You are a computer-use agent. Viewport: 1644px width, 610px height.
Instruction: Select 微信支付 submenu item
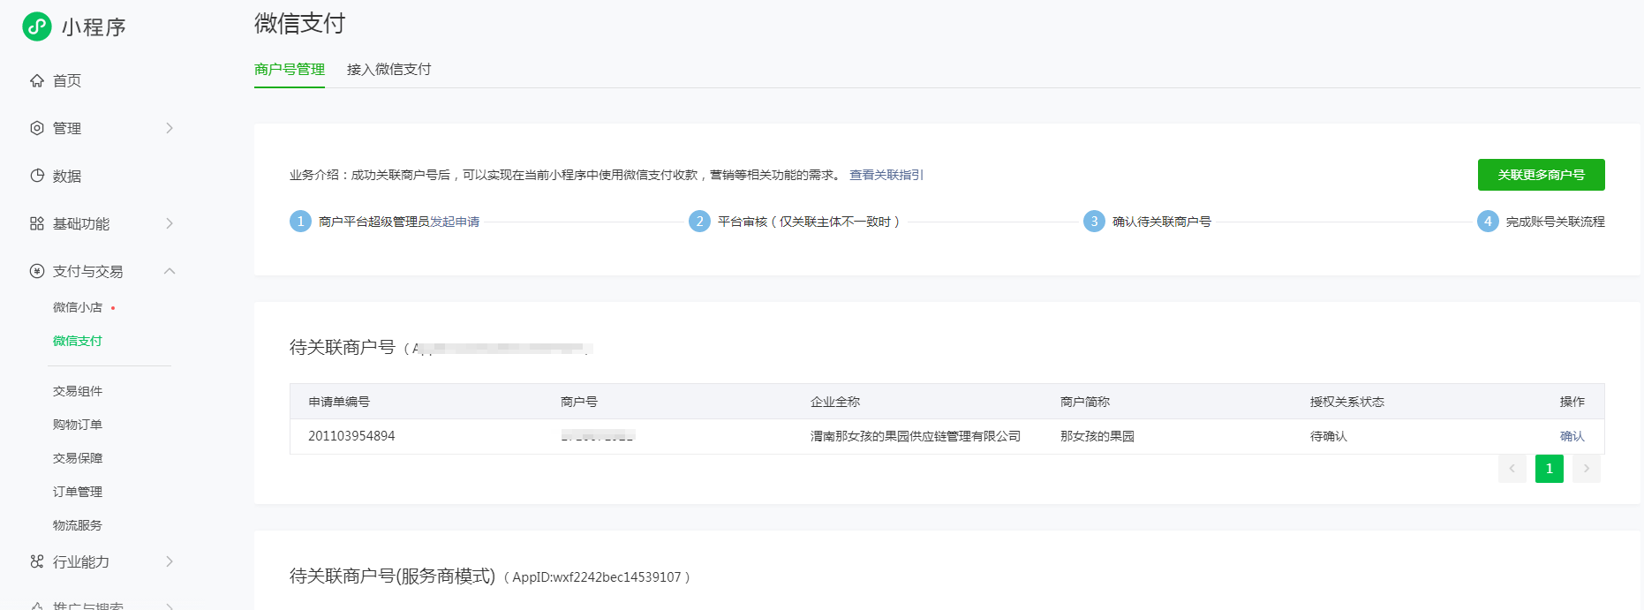coord(78,341)
